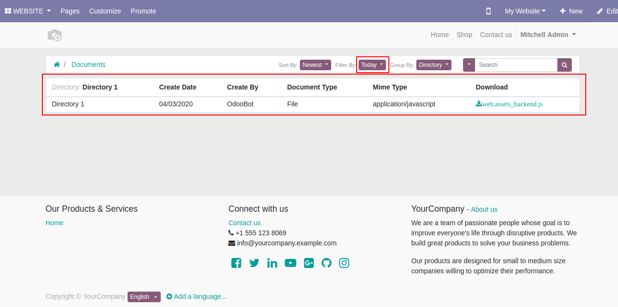This screenshot has height=307, width=618.
Task: Open the Group By Directory dropdown
Action: pyautogui.click(x=434, y=65)
